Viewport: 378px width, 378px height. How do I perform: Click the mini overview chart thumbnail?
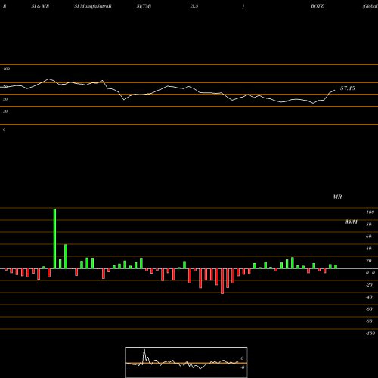coord(187,362)
